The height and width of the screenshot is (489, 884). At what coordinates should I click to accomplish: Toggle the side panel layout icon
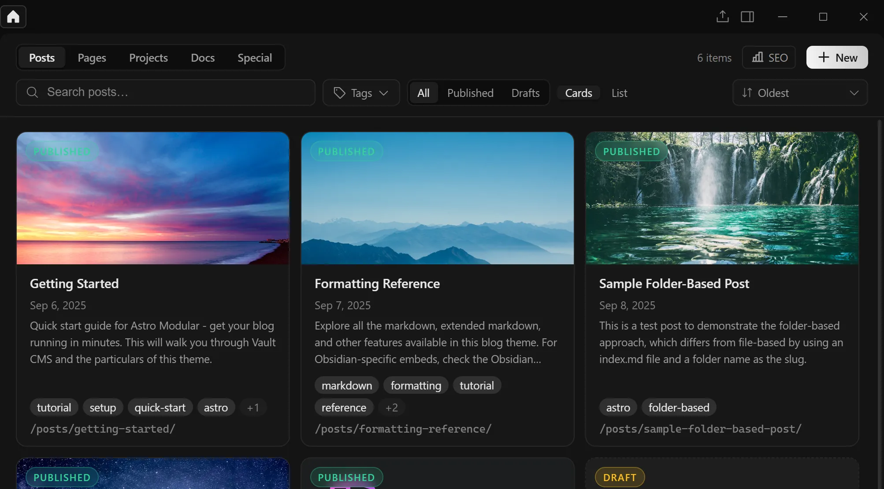(x=747, y=17)
